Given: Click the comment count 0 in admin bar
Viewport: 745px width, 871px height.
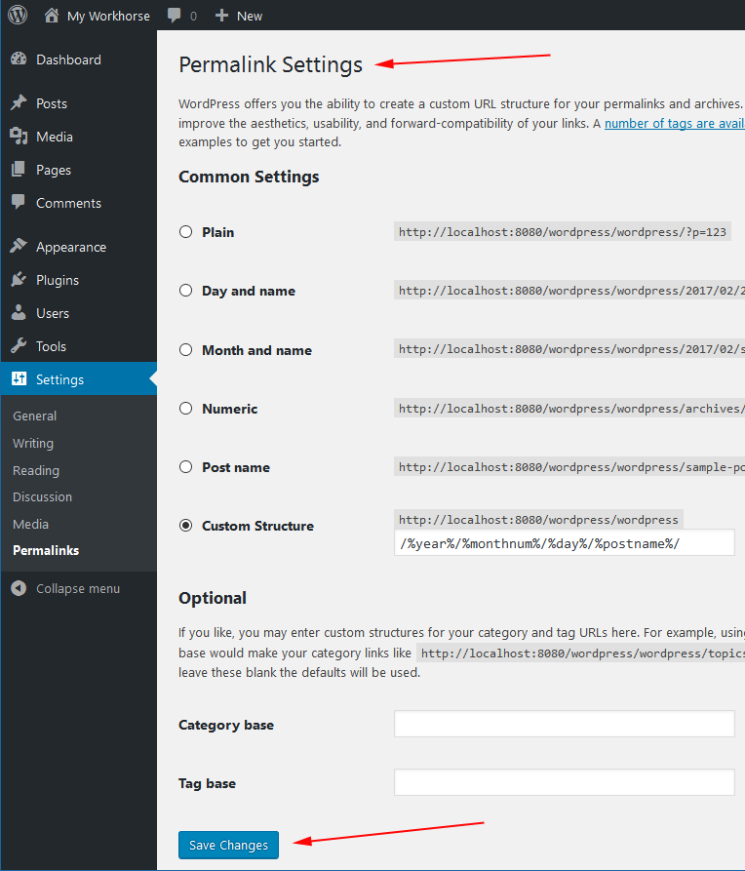Looking at the screenshot, I should tap(193, 17).
